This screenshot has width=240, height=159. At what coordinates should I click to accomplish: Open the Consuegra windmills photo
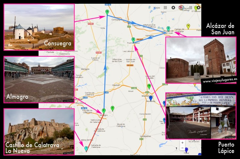[x=39, y=27]
